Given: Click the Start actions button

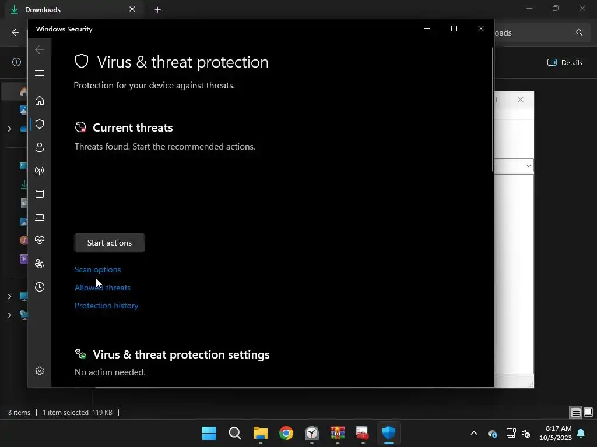Looking at the screenshot, I should coord(109,243).
